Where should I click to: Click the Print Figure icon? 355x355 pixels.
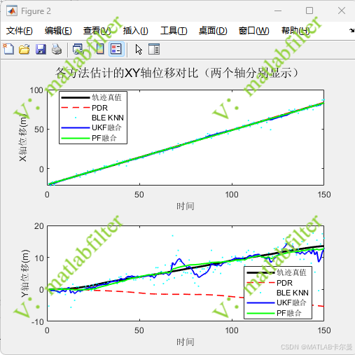tap(57, 49)
